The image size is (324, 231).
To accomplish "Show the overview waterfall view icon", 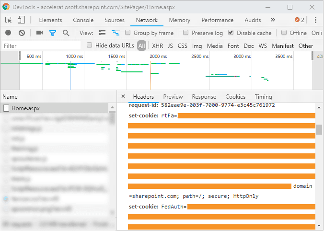I will 116,33.
